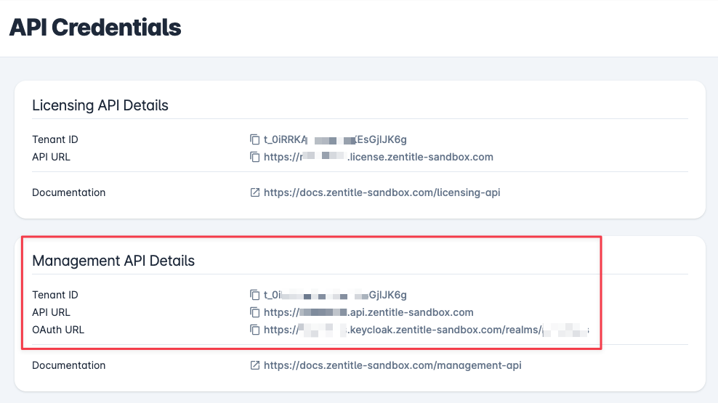Click Documentation label in Management API section

click(69, 365)
